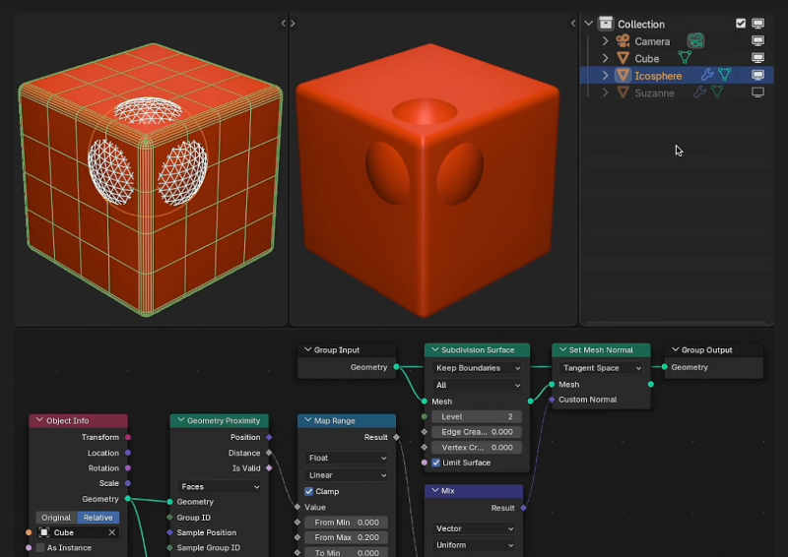Click the Geometry input socket of Group Output

664,367
